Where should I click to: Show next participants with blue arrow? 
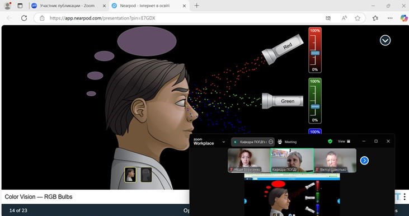pyautogui.click(x=364, y=161)
